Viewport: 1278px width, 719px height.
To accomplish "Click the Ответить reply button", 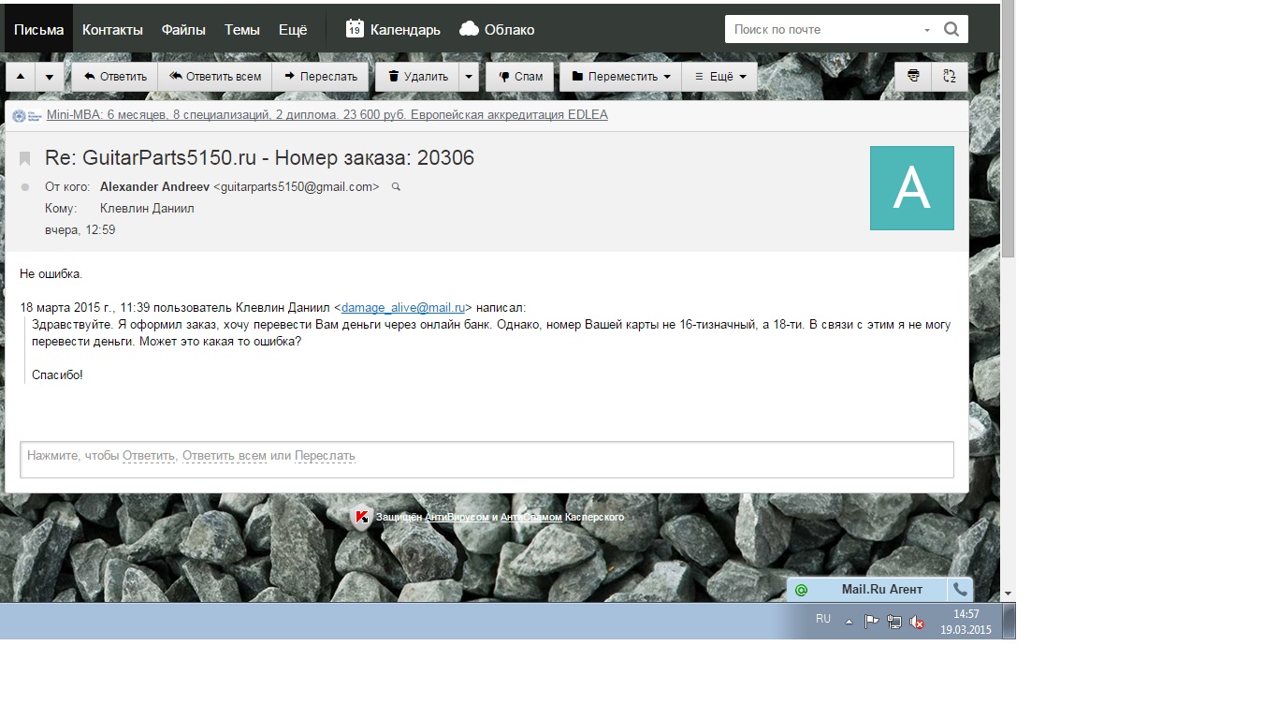I will click(x=114, y=77).
